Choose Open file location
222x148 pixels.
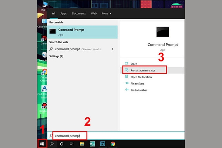[x=152, y=77]
